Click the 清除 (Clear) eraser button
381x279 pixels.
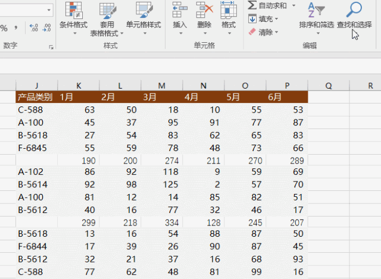pyautogui.click(x=262, y=32)
